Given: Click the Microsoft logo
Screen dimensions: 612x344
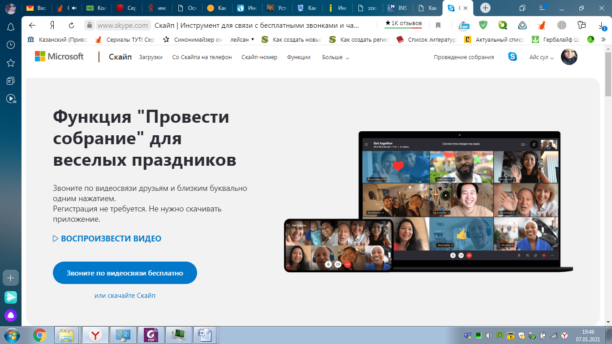Looking at the screenshot, I should coord(59,56).
